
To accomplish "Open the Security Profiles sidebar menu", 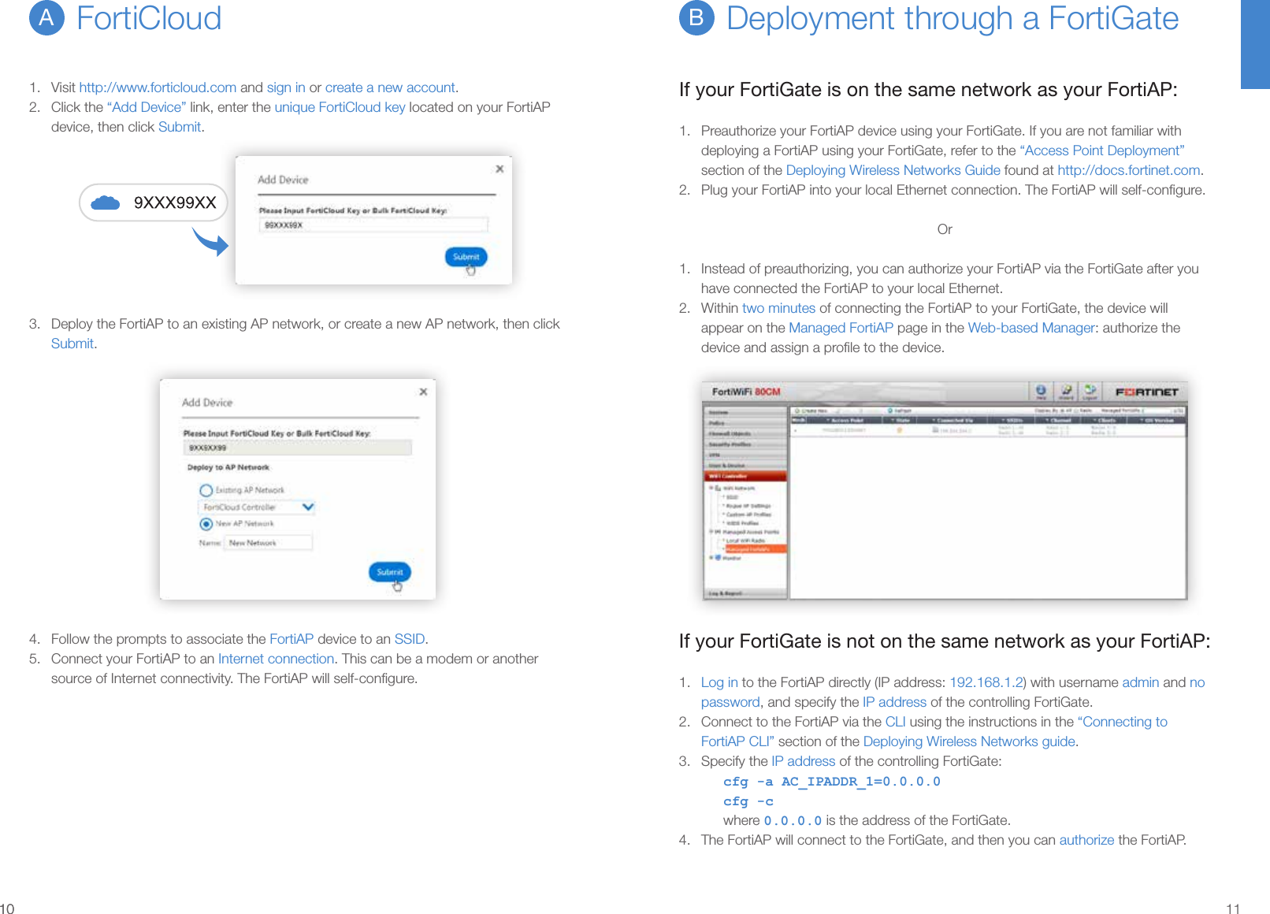I will (x=745, y=444).
